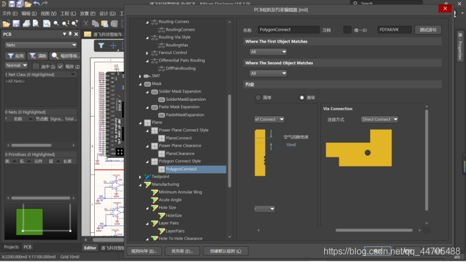Open the 放置 (P) menu
The image size is (466, 262).
coord(87,13)
